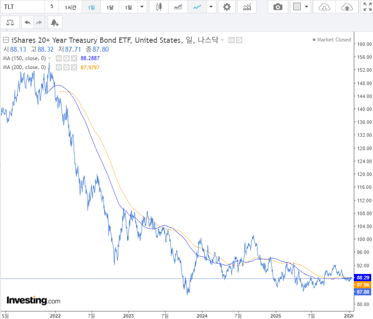This screenshot has height=319, width=373.
Task: Open more chart styles dropdown
Action: pyautogui.click(x=211, y=7)
